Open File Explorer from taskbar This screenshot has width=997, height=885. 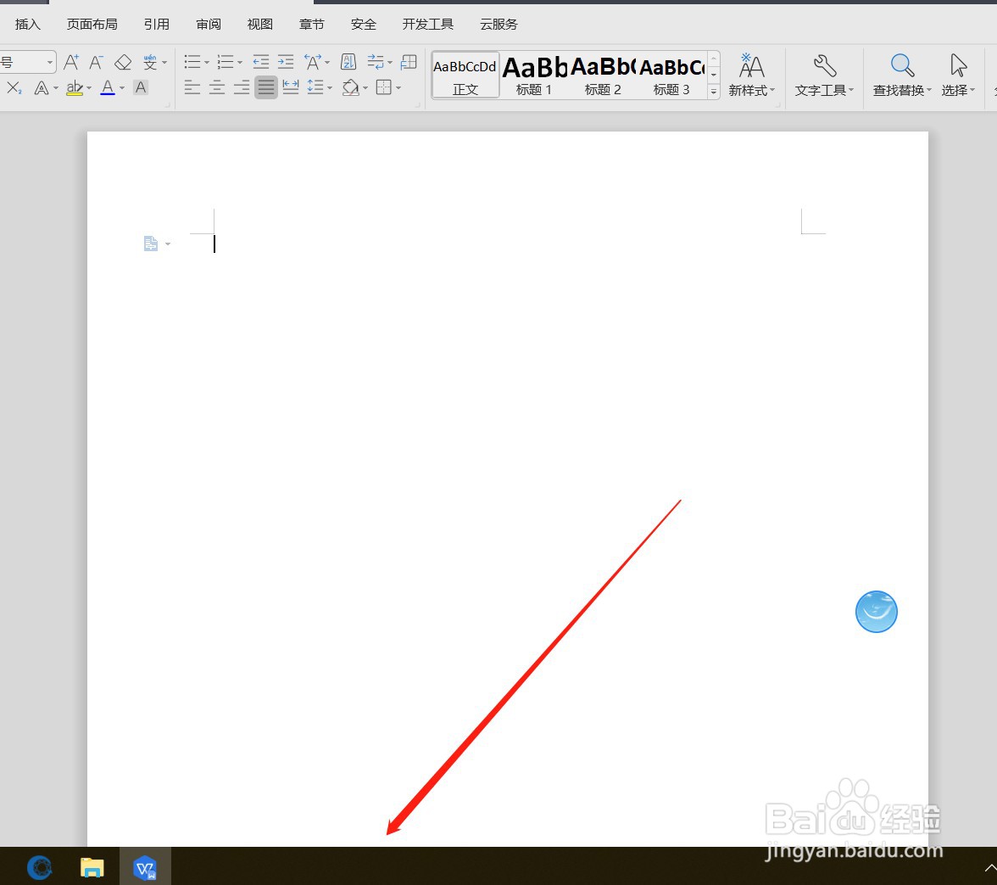click(x=92, y=867)
